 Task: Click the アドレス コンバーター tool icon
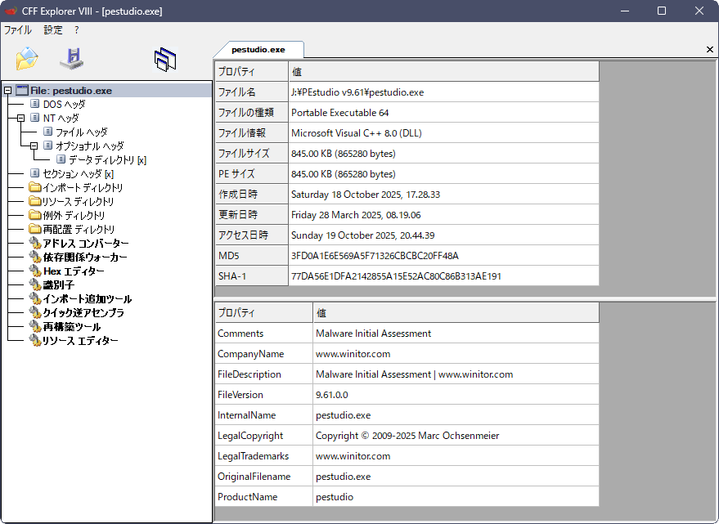pyautogui.click(x=35, y=243)
